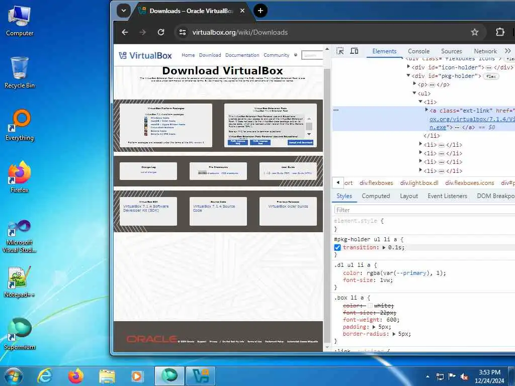Select the Recycle Bin desktop icon
This screenshot has width=515, height=386.
[x=20, y=72]
